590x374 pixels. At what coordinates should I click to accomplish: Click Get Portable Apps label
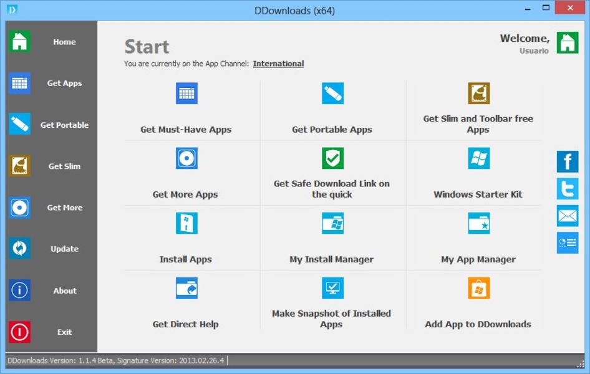click(332, 130)
